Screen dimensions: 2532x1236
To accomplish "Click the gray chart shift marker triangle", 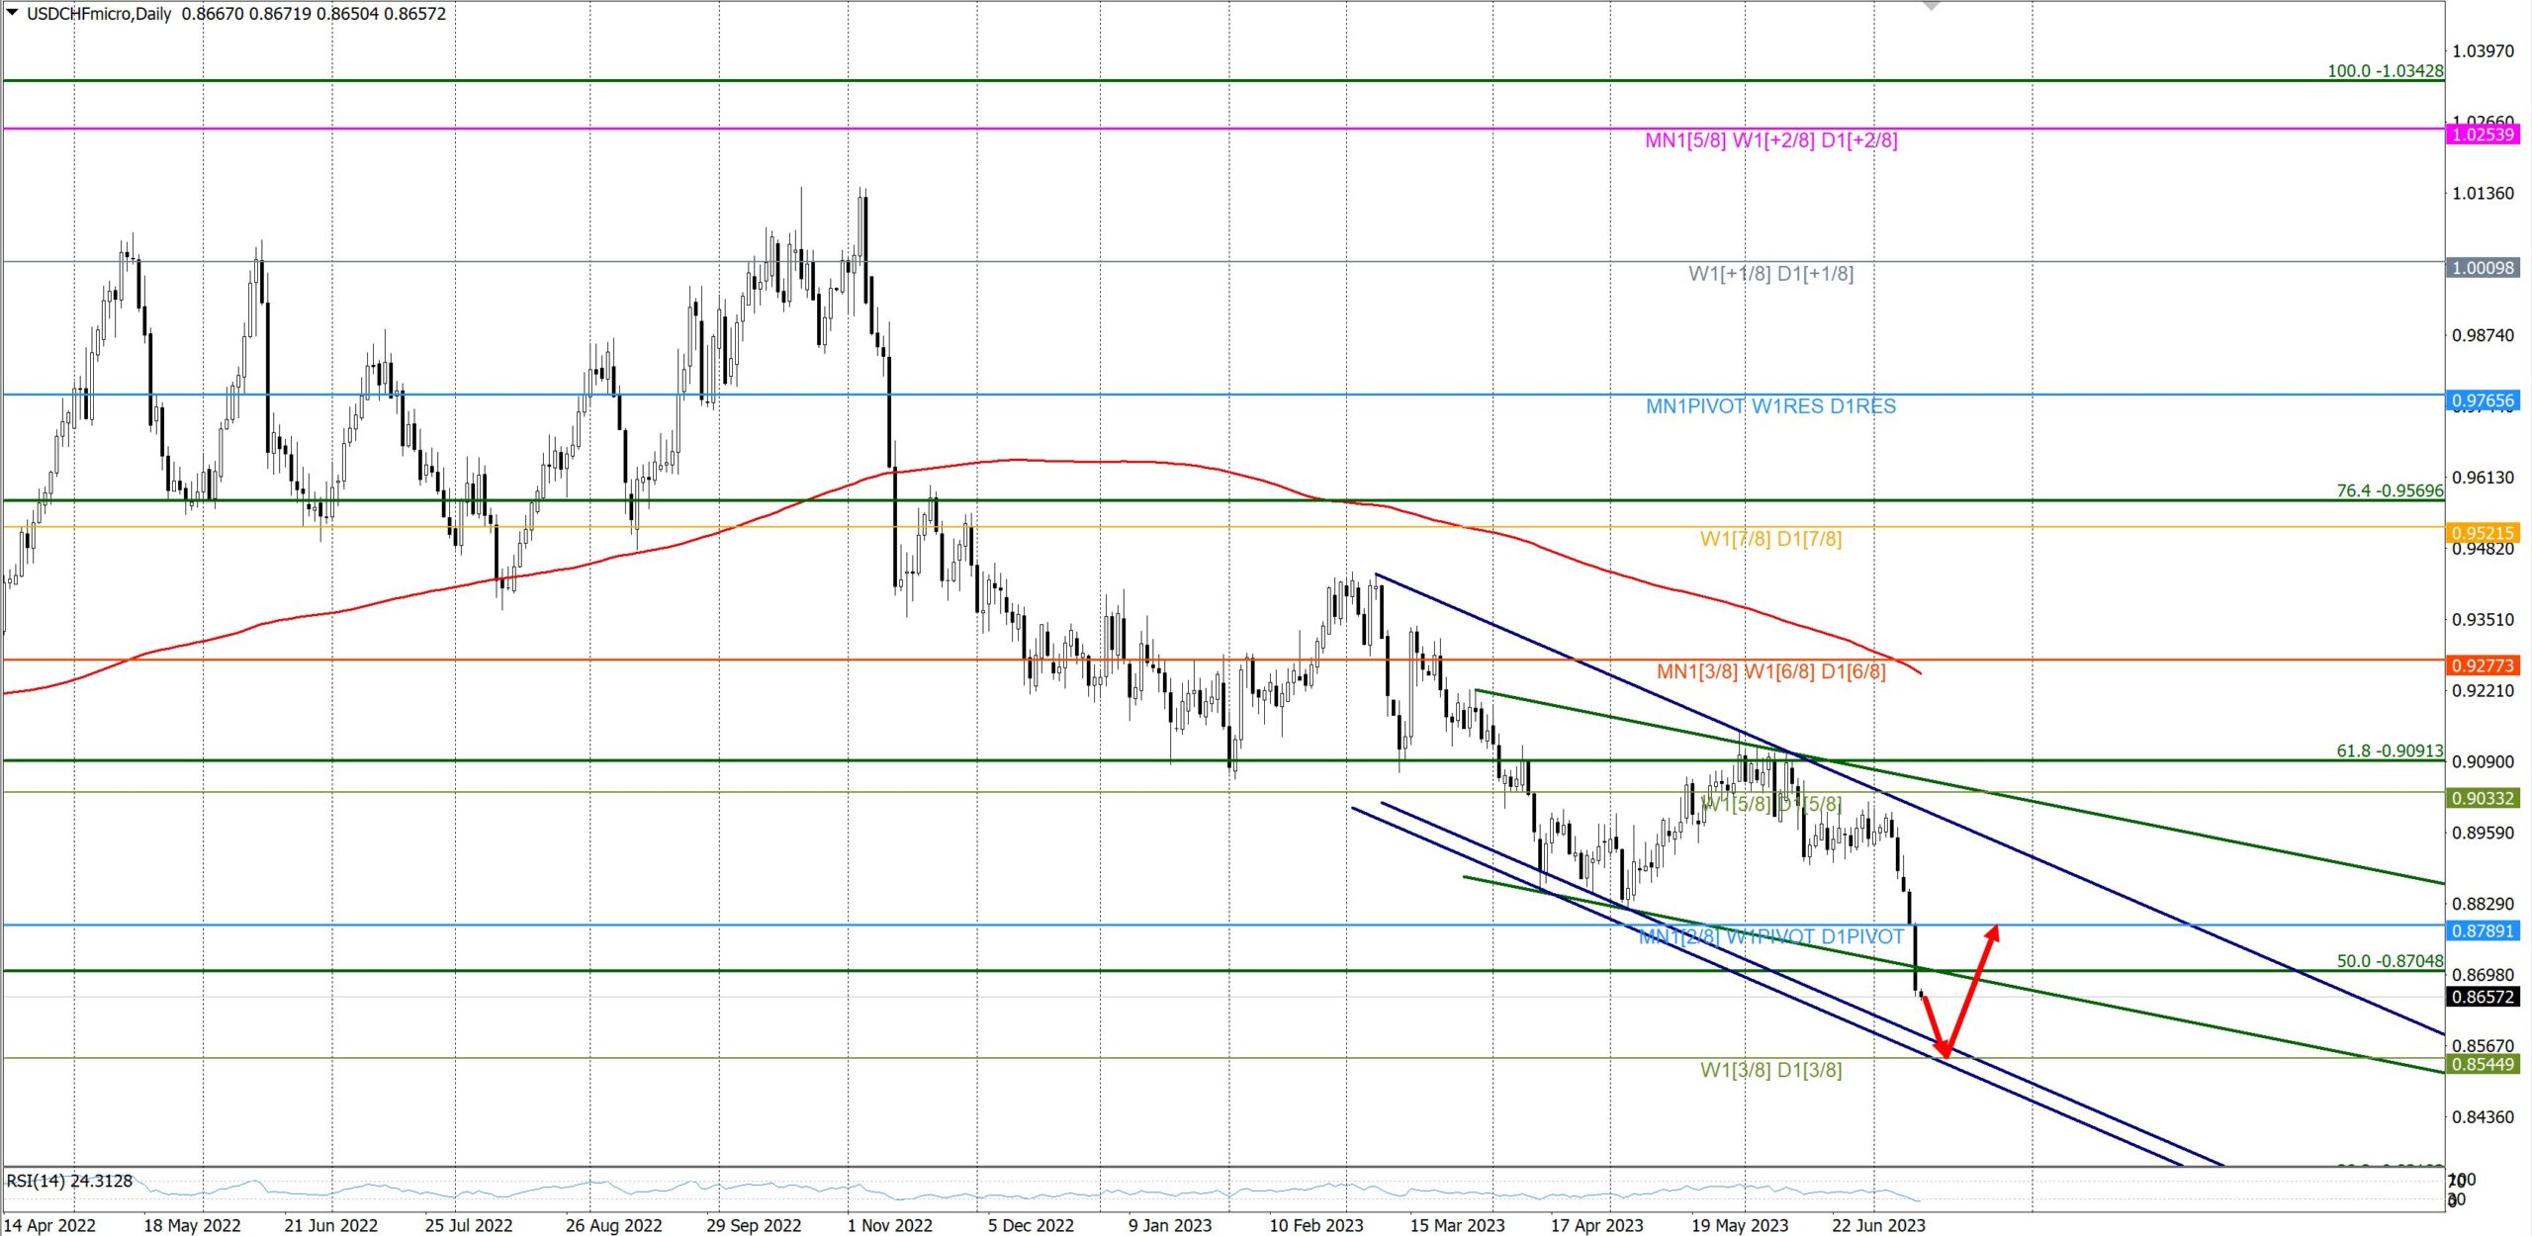I will coord(1931,6).
